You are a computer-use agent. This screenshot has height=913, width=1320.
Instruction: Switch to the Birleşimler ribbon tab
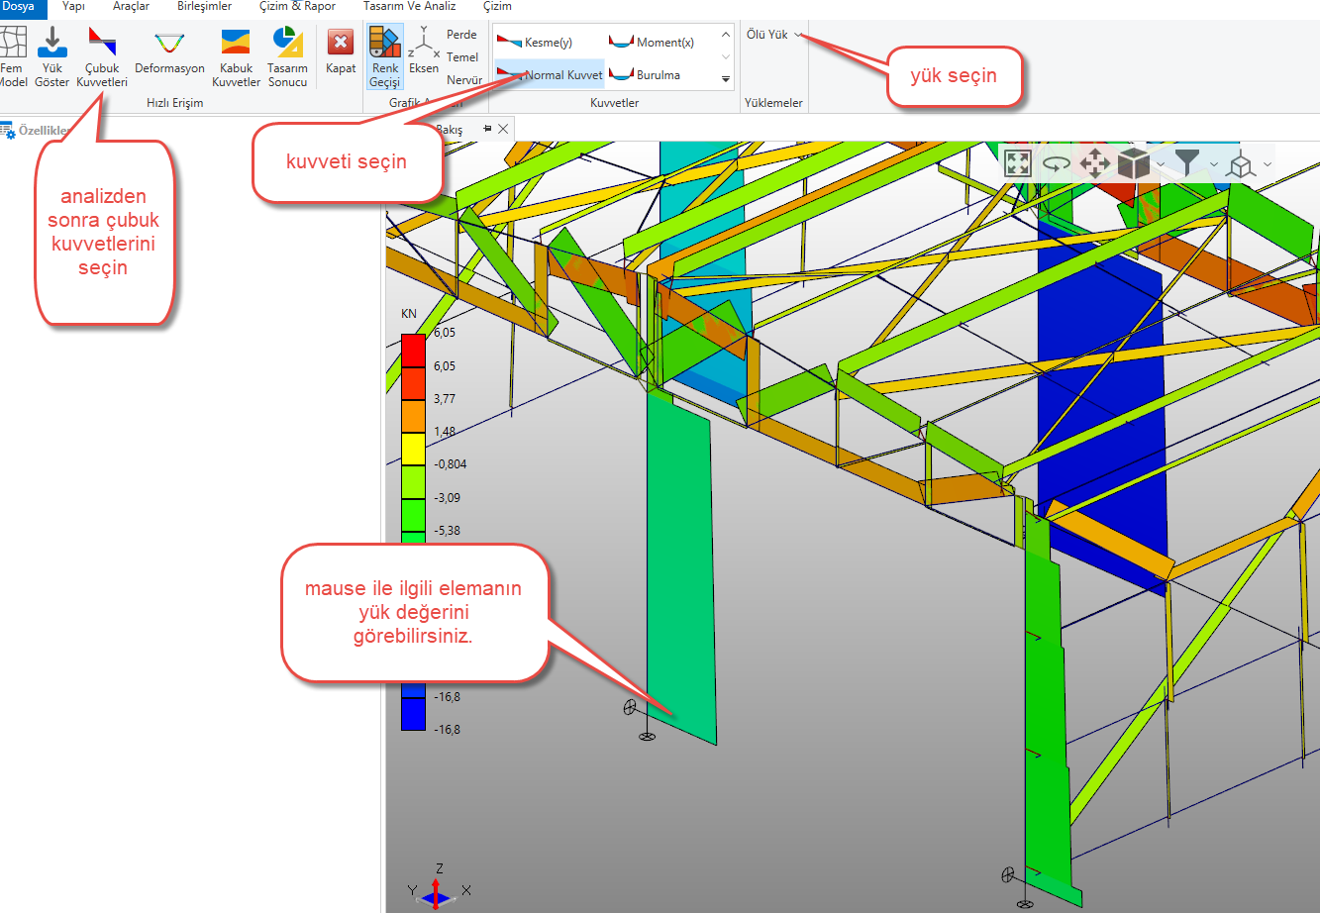click(x=204, y=7)
